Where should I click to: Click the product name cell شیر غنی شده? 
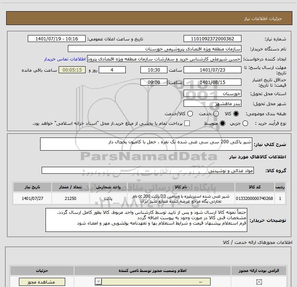181,198
